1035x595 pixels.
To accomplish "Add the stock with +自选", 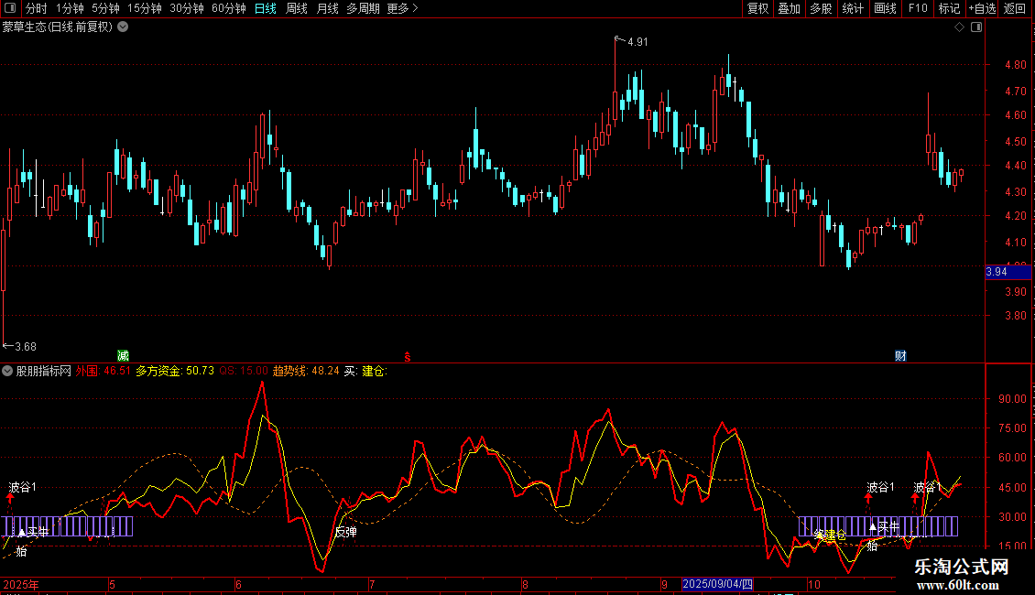I will [x=982, y=8].
